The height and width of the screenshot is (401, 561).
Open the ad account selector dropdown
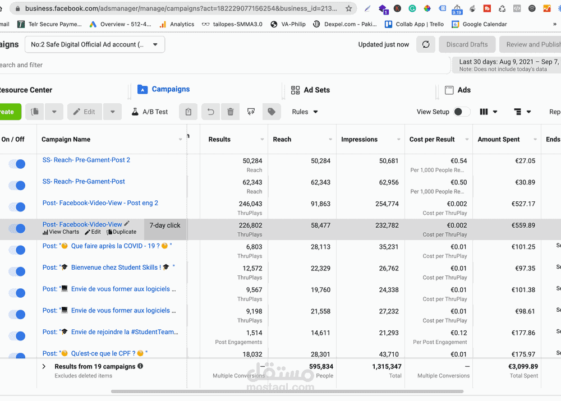point(95,44)
